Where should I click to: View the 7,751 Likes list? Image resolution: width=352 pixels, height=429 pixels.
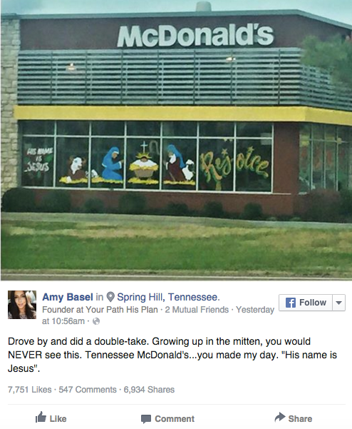(x=30, y=389)
